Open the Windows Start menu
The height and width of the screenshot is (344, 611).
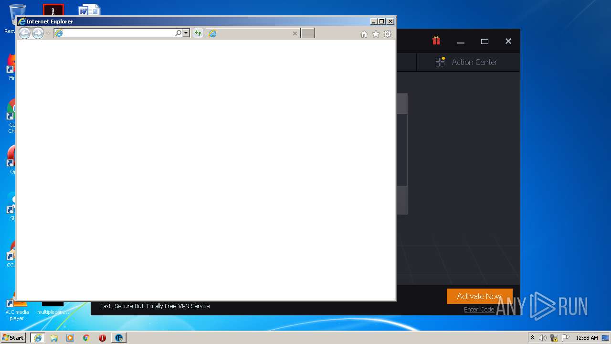click(x=13, y=338)
